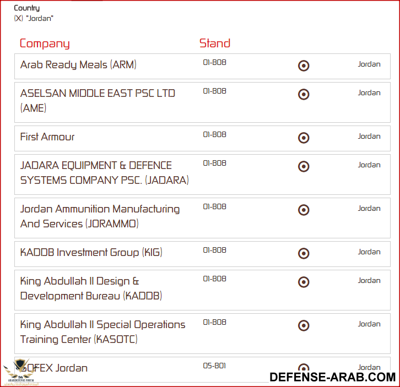Sort by the Company column header
This screenshot has height=387, width=400.
[45, 43]
